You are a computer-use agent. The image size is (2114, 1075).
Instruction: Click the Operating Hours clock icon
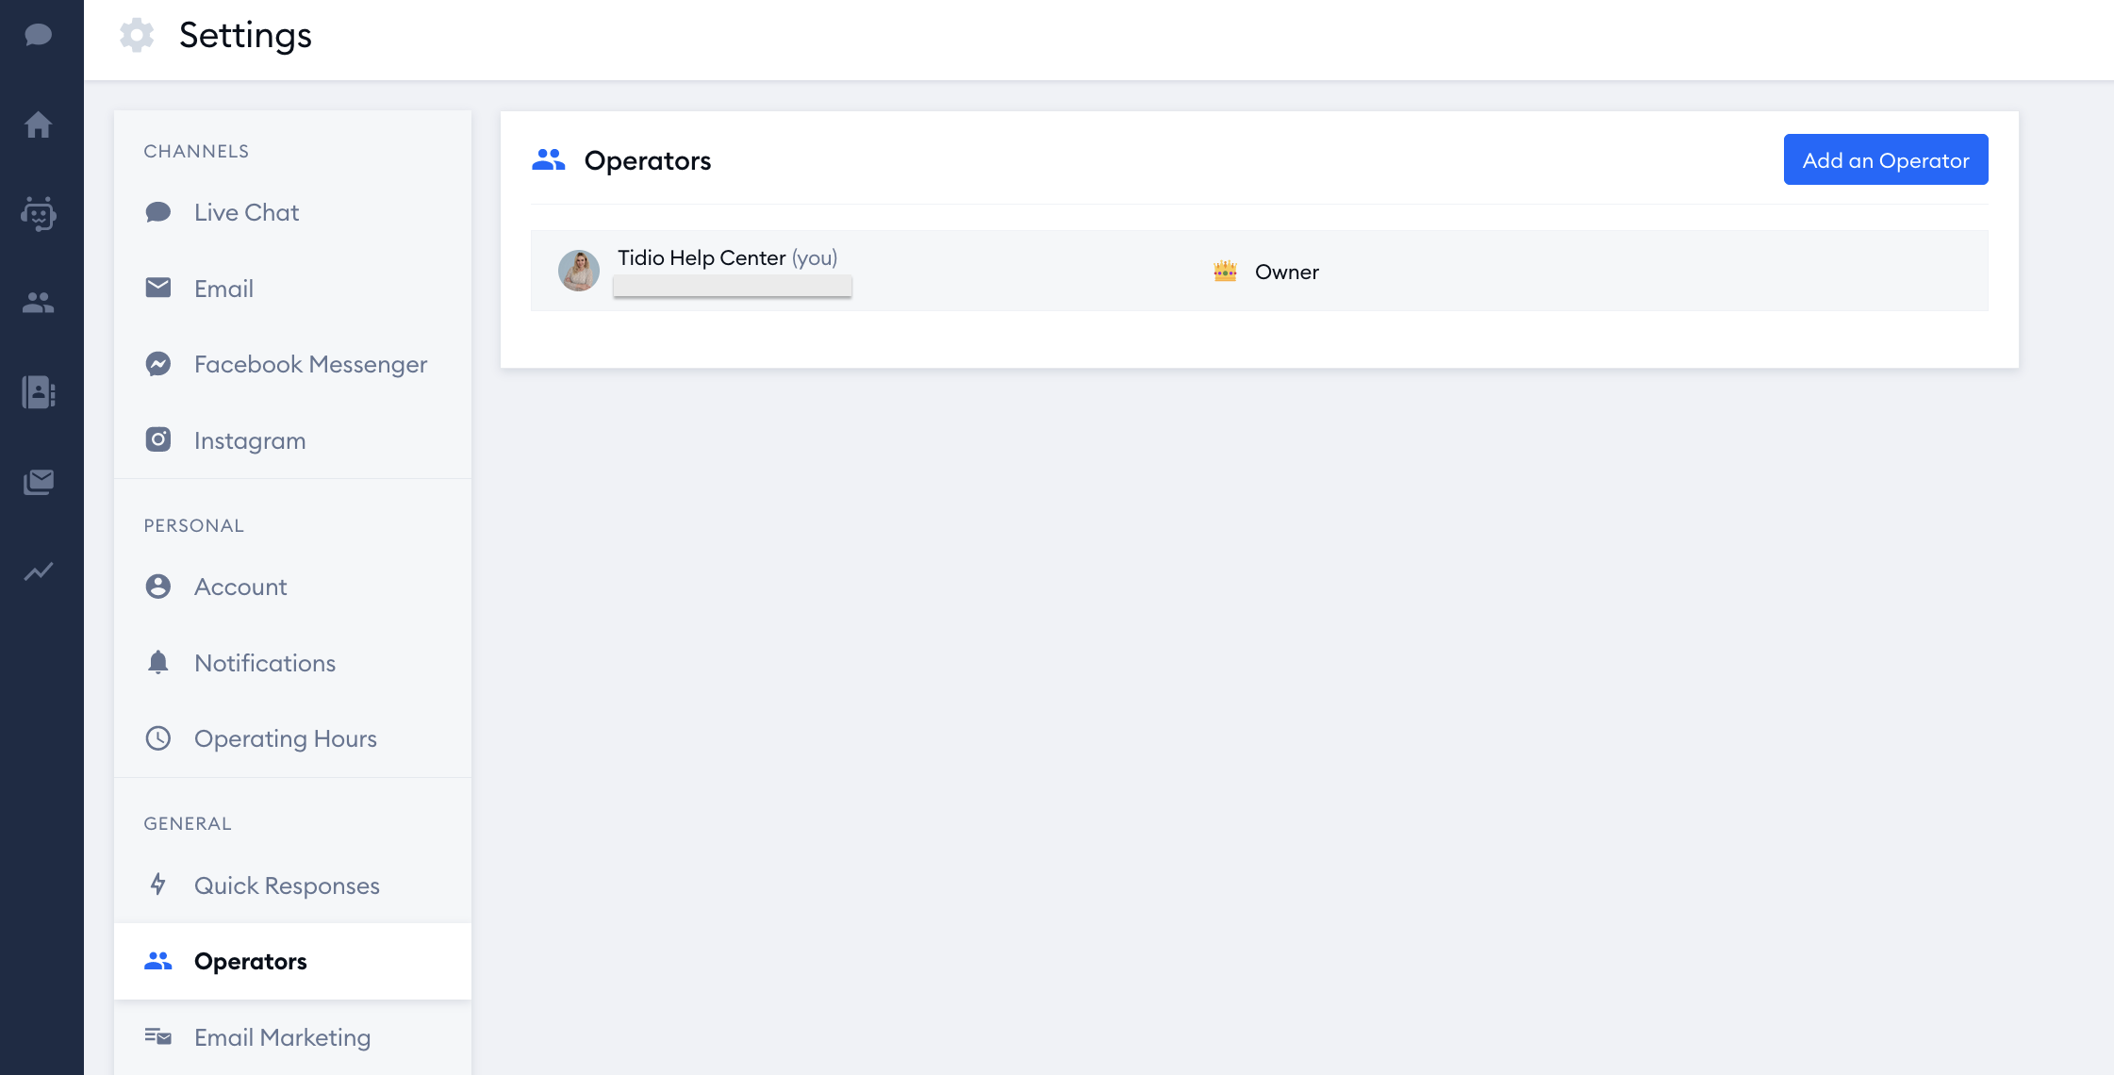(x=158, y=738)
